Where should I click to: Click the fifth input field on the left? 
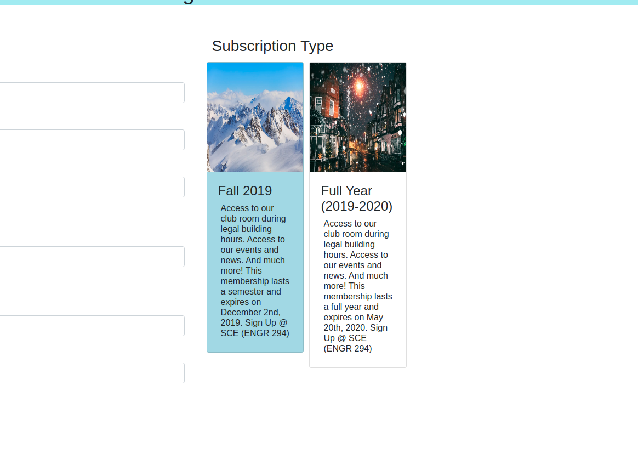(x=92, y=326)
